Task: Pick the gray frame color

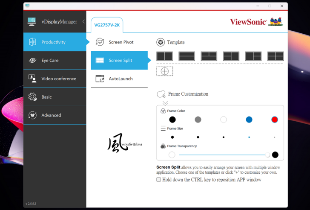Action: pyautogui.click(x=198, y=120)
